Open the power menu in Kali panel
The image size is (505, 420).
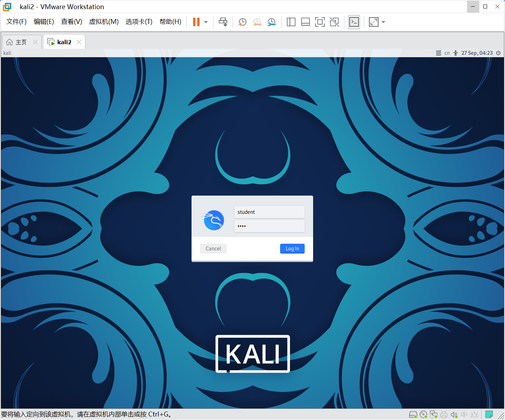click(498, 53)
